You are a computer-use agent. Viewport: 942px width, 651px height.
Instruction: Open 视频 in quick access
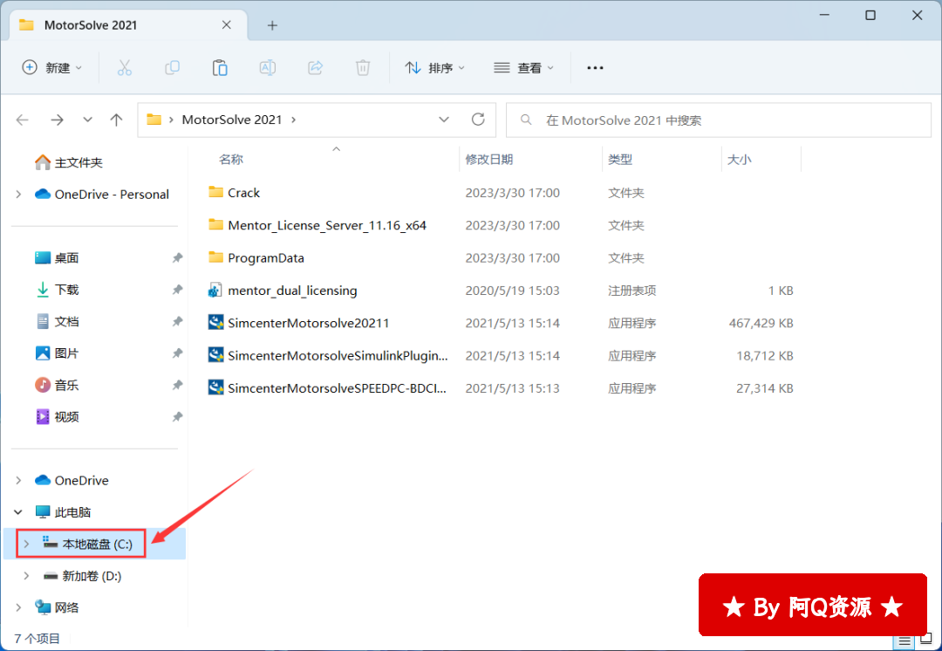(x=57, y=417)
